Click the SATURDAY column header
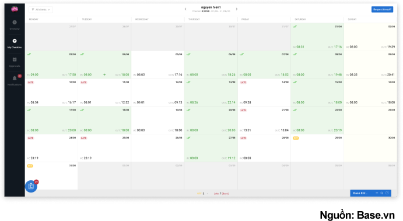Viewport: 403px width, 221px height. pyautogui.click(x=300, y=19)
